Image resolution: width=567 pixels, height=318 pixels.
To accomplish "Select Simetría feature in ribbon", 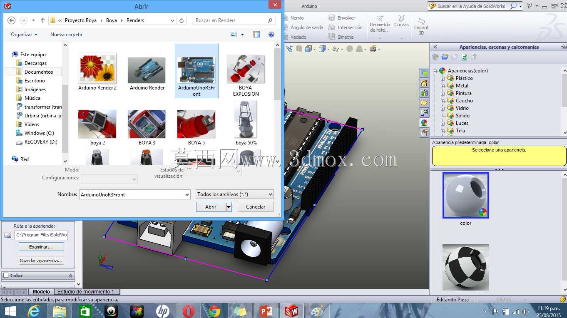I will pos(341,37).
